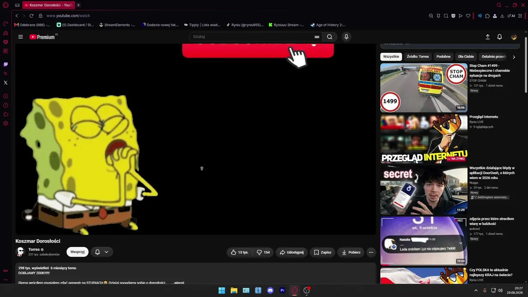Open browser downloads
This screenshot has height=297, width=528.
coord(502,16)
